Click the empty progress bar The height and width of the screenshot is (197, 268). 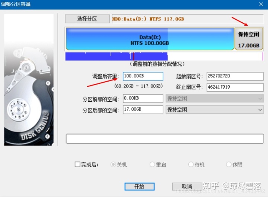pyautogui.click(x=165, y=139)
